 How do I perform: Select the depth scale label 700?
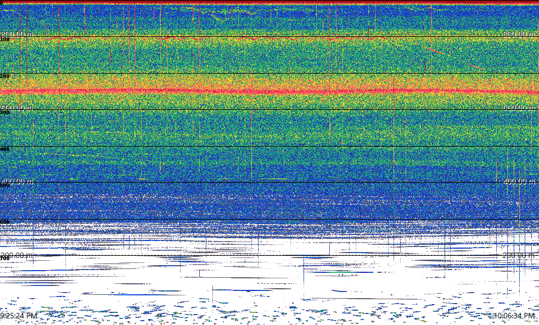[x=5, y=259]
